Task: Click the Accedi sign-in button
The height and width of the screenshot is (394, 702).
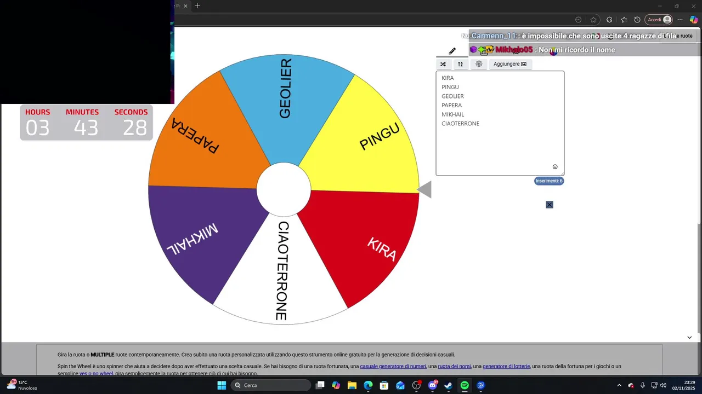Action: (659, 20)
